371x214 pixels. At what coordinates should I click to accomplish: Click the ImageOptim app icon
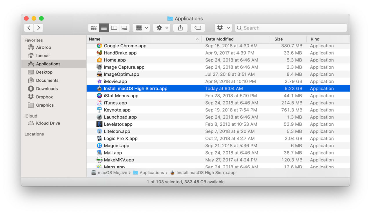[x=99, y=74]
